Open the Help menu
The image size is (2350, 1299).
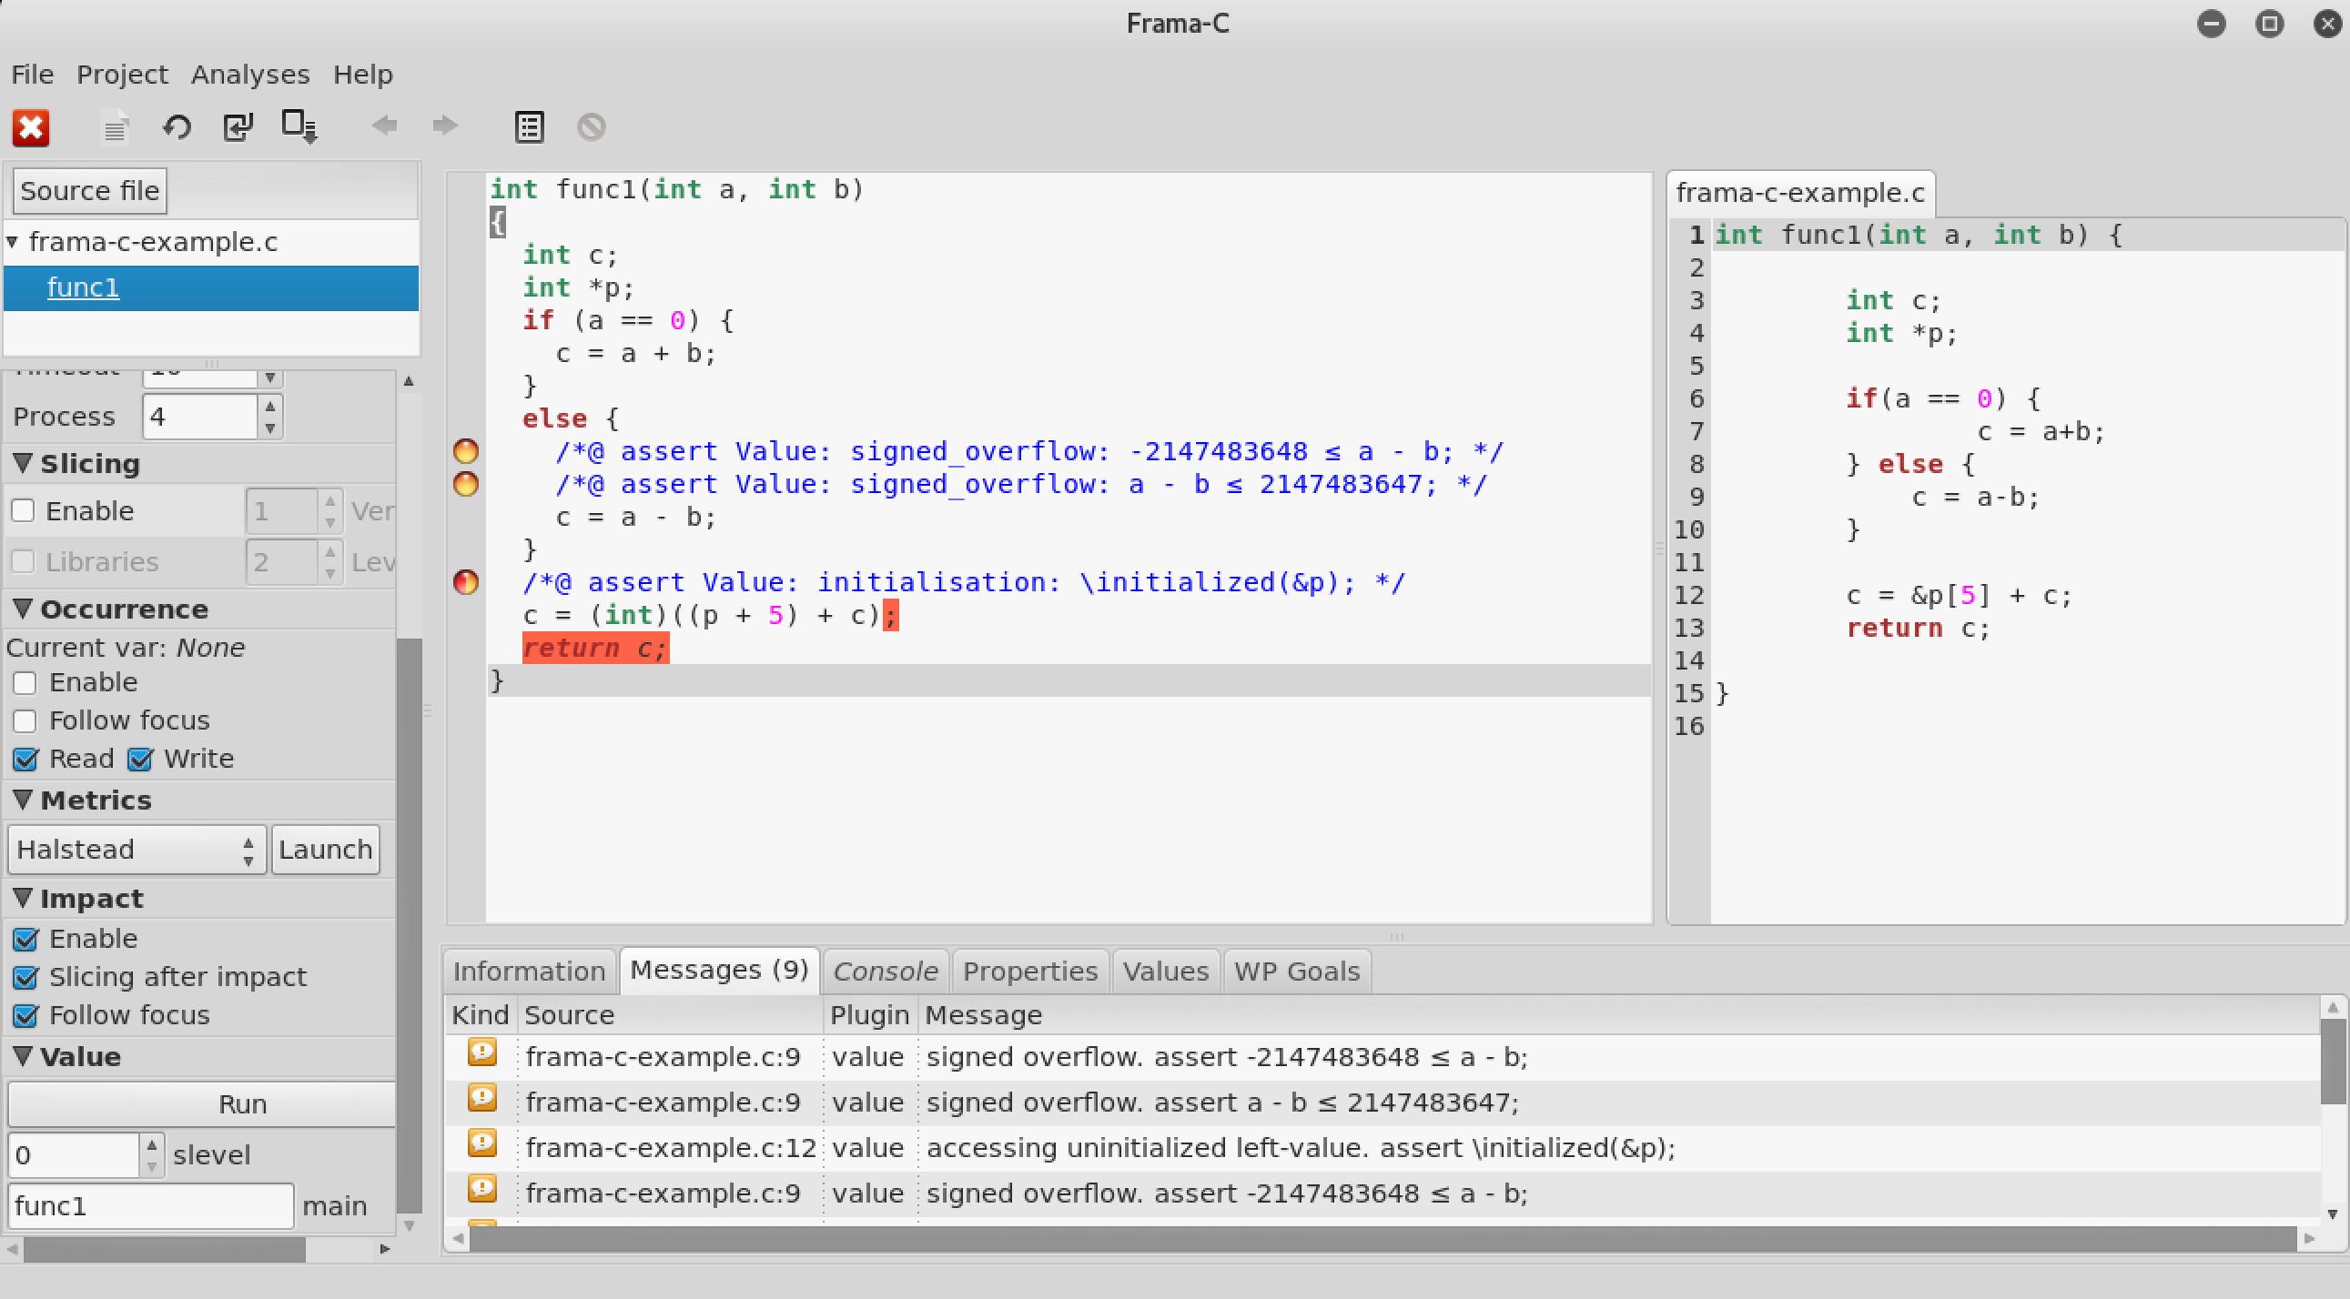click(x=362, y=74)
